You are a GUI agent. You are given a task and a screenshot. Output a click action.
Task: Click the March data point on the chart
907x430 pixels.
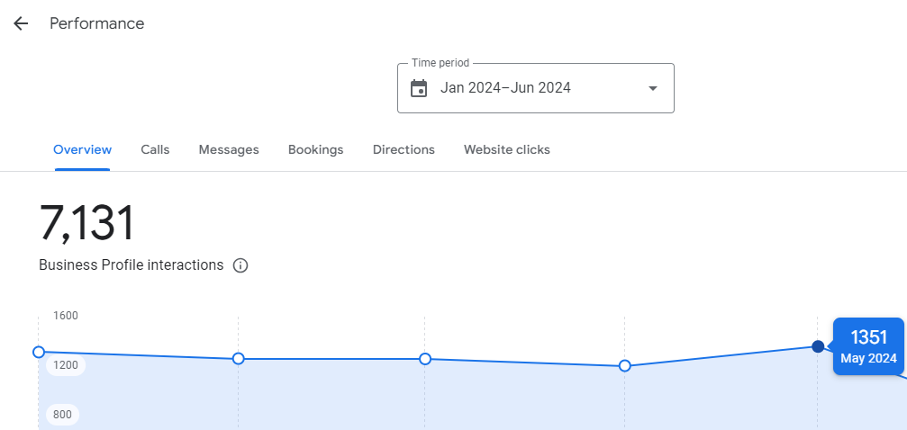[425, 359]
